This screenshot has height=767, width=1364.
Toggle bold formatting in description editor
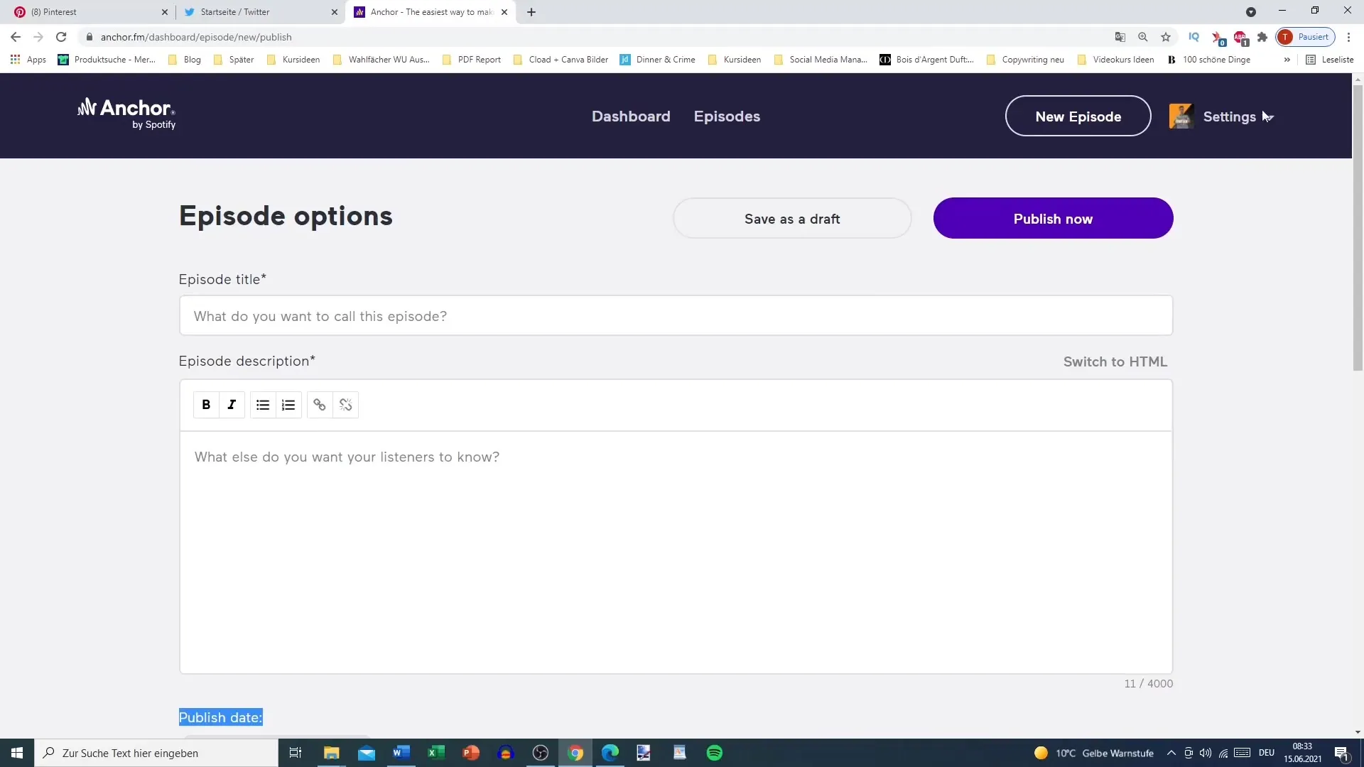205,405
